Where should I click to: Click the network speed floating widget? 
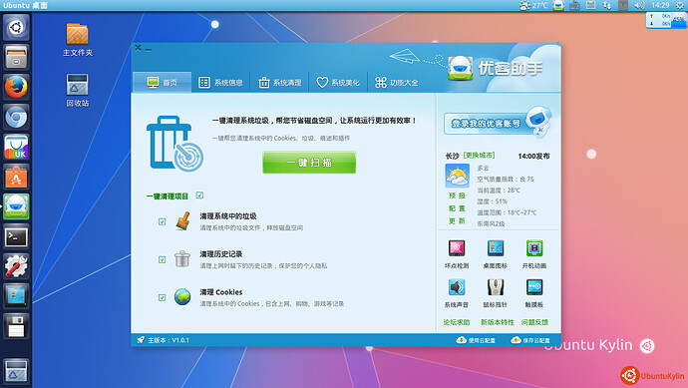(666, 20)
